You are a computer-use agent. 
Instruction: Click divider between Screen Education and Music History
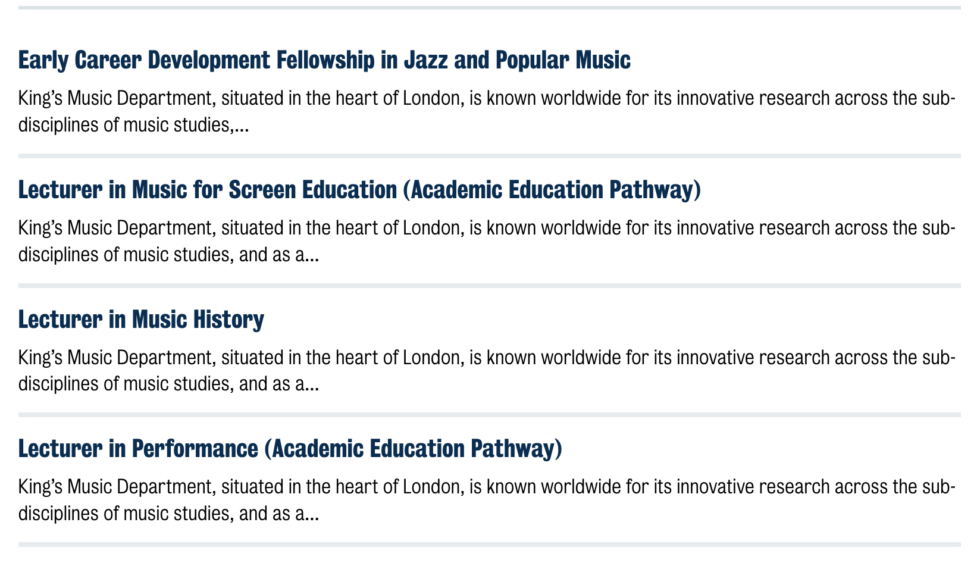489,286
